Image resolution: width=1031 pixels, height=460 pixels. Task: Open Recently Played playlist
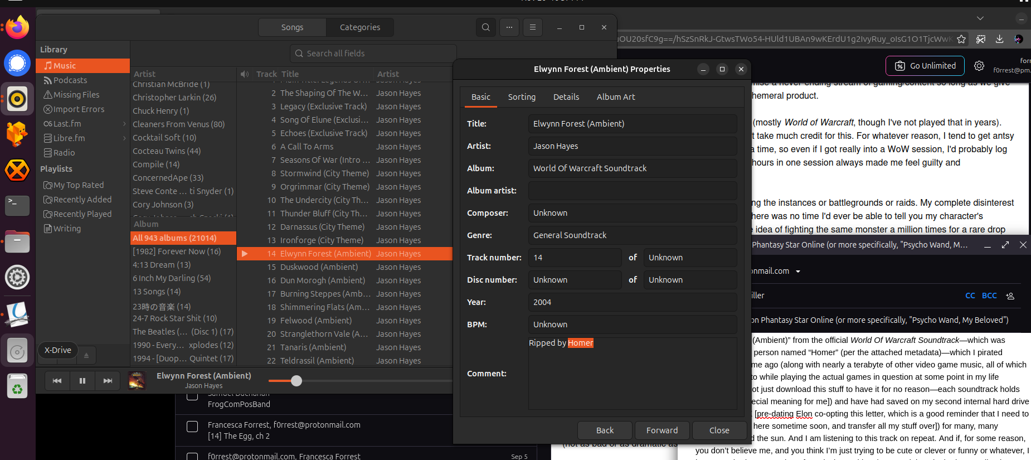83,214
